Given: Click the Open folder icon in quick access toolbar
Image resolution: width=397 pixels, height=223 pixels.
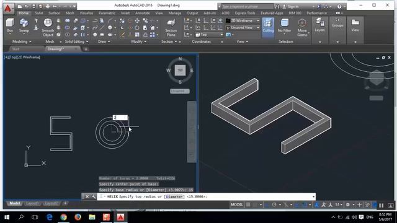Looking at the screenshot, I should (x=26, y=6).
